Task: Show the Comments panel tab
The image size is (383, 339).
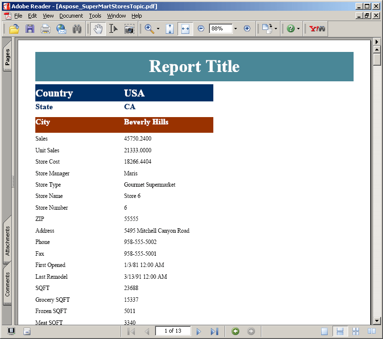Action: [x=7, y=284]
